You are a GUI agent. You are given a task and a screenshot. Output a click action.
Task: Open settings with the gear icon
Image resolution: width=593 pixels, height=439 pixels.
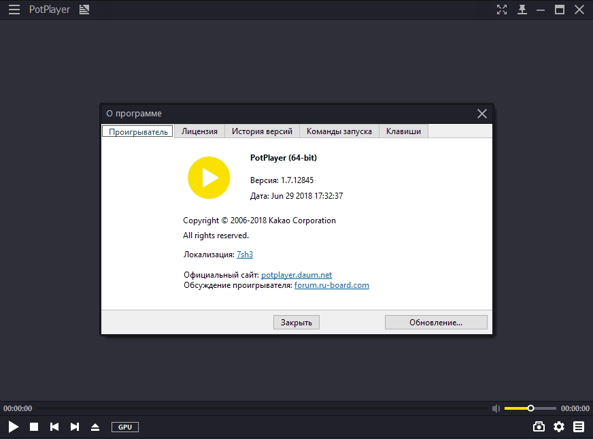click(x=559, y=427)
